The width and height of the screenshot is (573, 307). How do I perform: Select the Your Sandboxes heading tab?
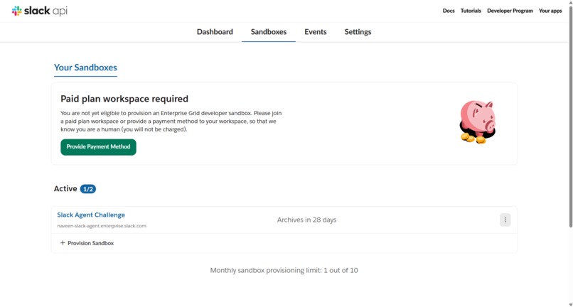pos(85,68)
